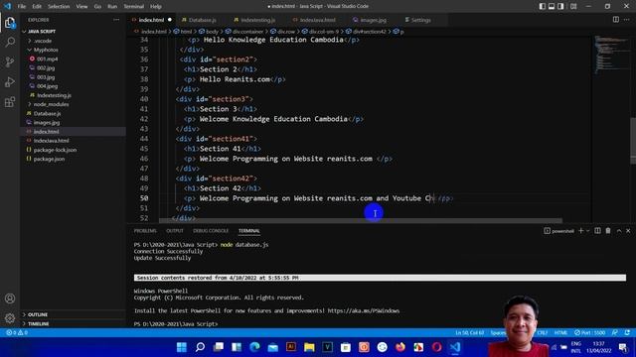Open editor more actions ellipsis
Image resolution: width=636 pixels, height=357 pixels.
click(627, 20)
